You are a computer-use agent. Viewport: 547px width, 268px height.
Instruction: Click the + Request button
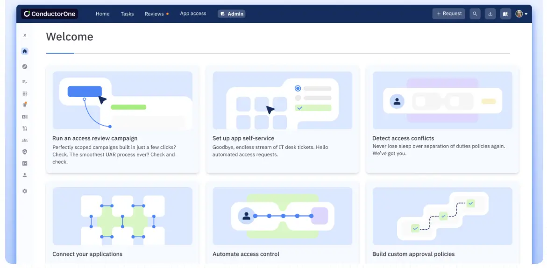point(448,14)
